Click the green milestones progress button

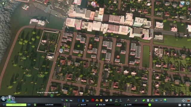[x=9, y=100]
